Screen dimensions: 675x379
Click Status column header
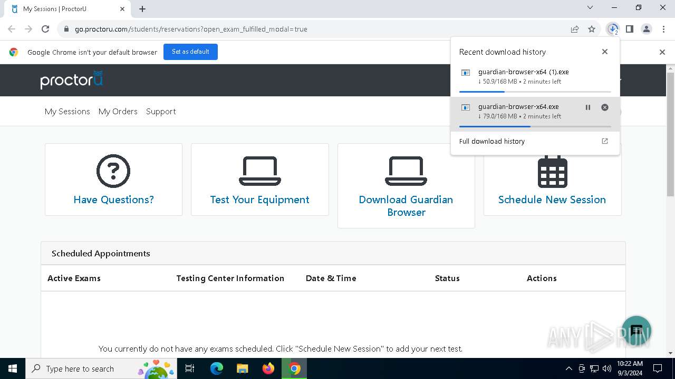[447, 278]
